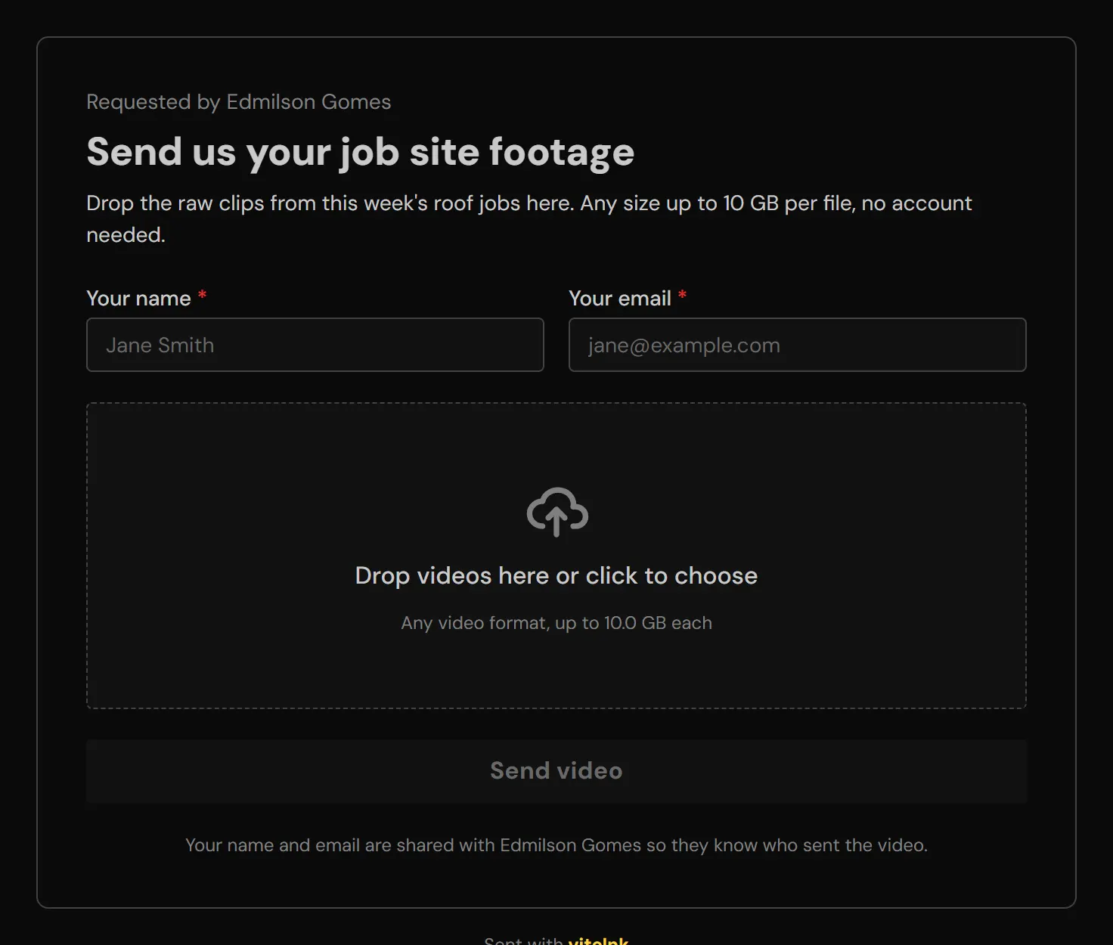Viewport: 1113px width, 945px height.
Task: Click the privacy note about name and email sharing
Action: [x=556, y=845]
